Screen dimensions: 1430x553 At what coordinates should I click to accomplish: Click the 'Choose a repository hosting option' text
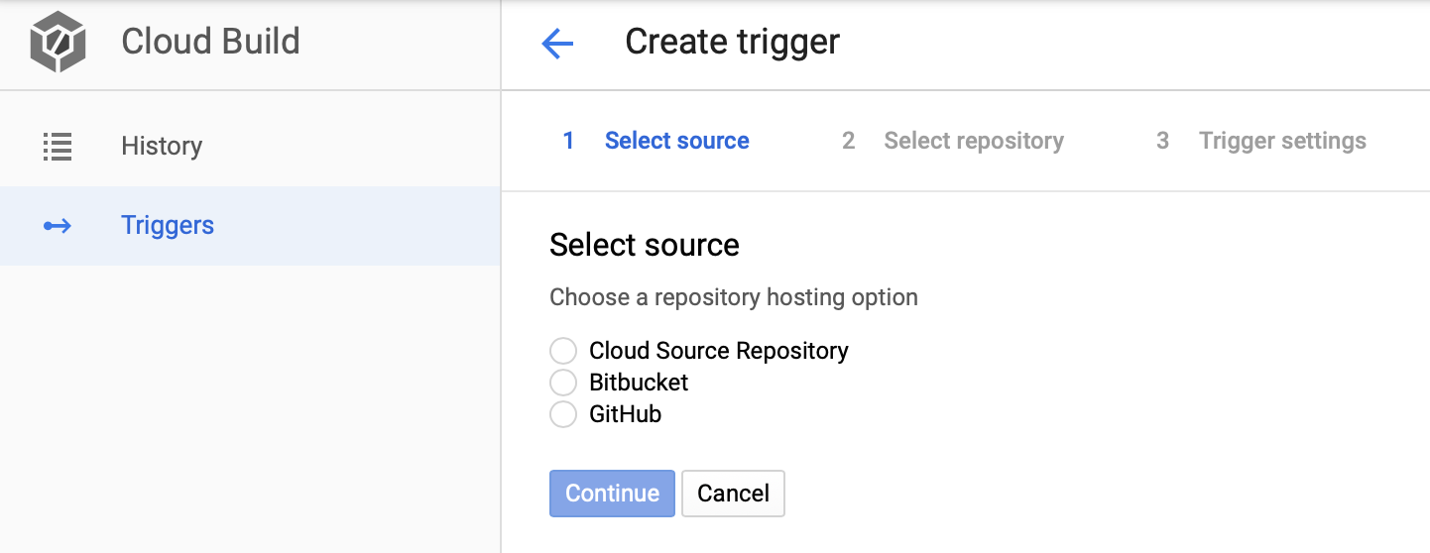(733, 297)
